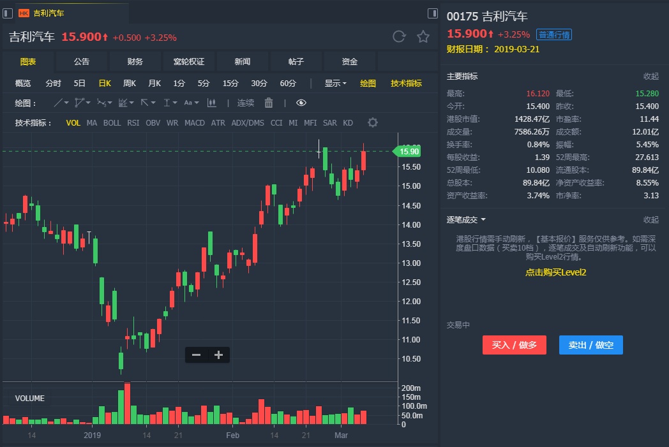Switch chart to 月K monthly

point(154,83)
